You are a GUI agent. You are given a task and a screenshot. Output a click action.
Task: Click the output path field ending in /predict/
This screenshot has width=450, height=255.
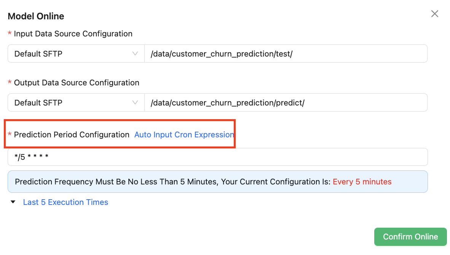click(286, 103)
